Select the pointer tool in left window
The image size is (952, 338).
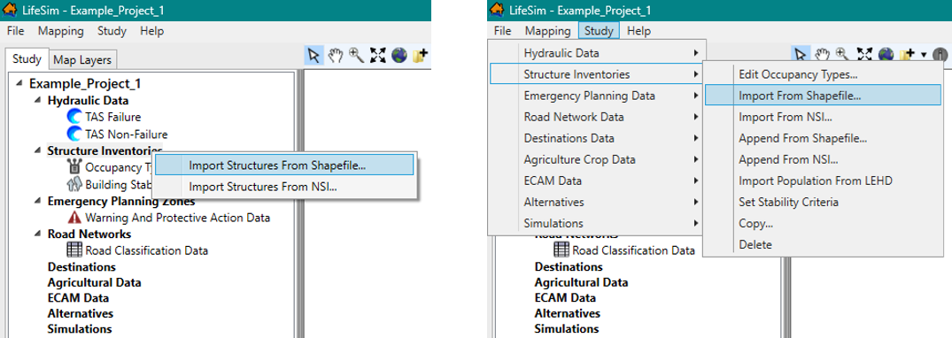[x=313, y=56]
